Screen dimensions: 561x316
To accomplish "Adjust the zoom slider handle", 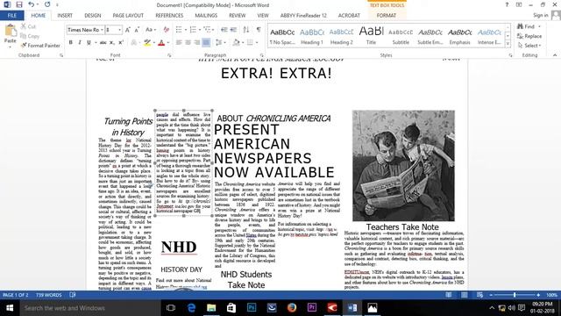I will pyautogui.click(x=515, y=295).
